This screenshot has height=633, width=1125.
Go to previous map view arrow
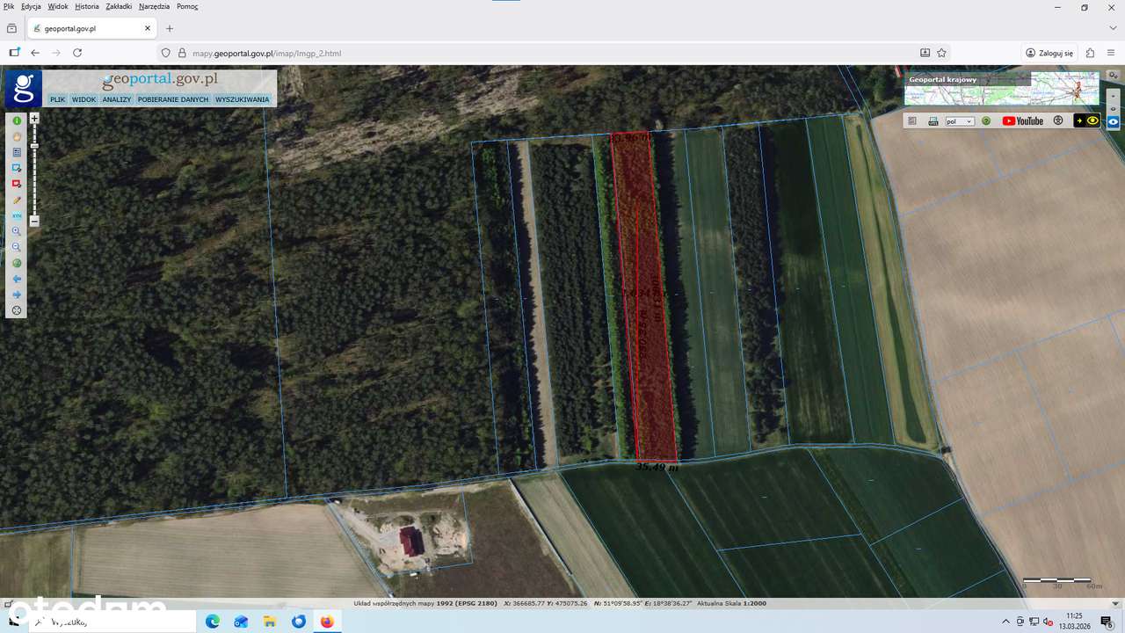[x=17, y=279]
